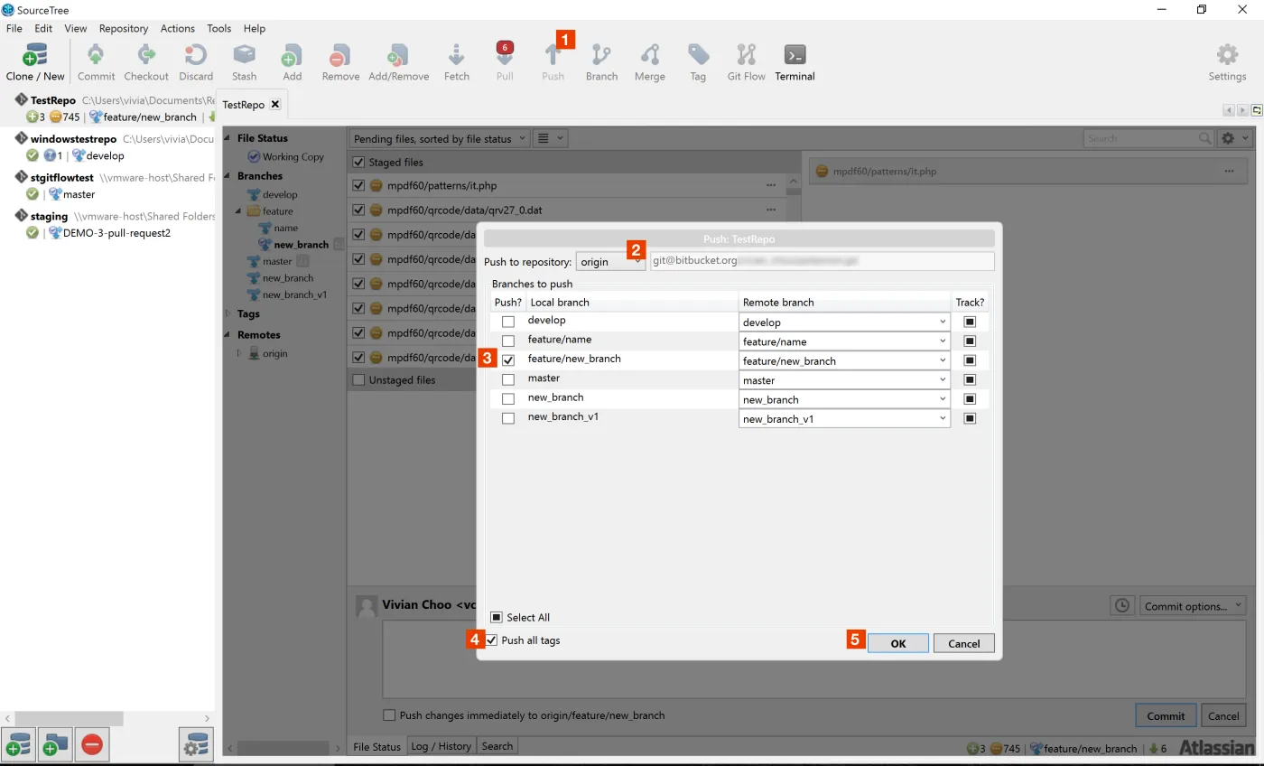
Task: Check Push box for develop branch
Action: (508, 322)
